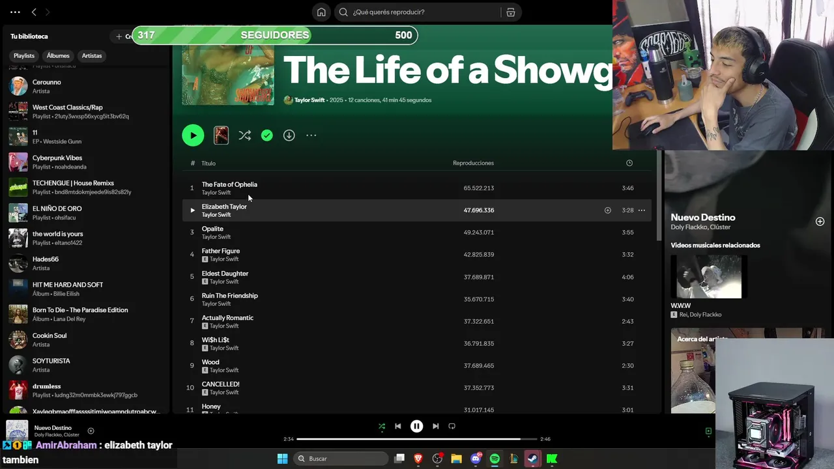The image size is (834, 469).
Task: Toggle repeat in the player bar
Action: (452, 427)
